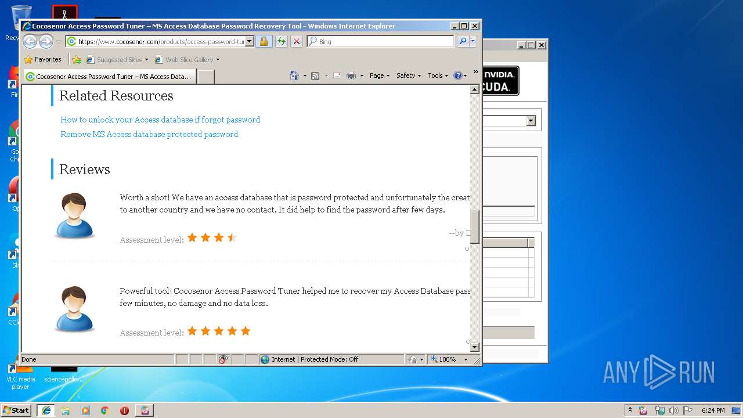Screen dimensions: 743x418
Task: Click the 'Reviews' section heading
Action: click(x=84, y=170)
